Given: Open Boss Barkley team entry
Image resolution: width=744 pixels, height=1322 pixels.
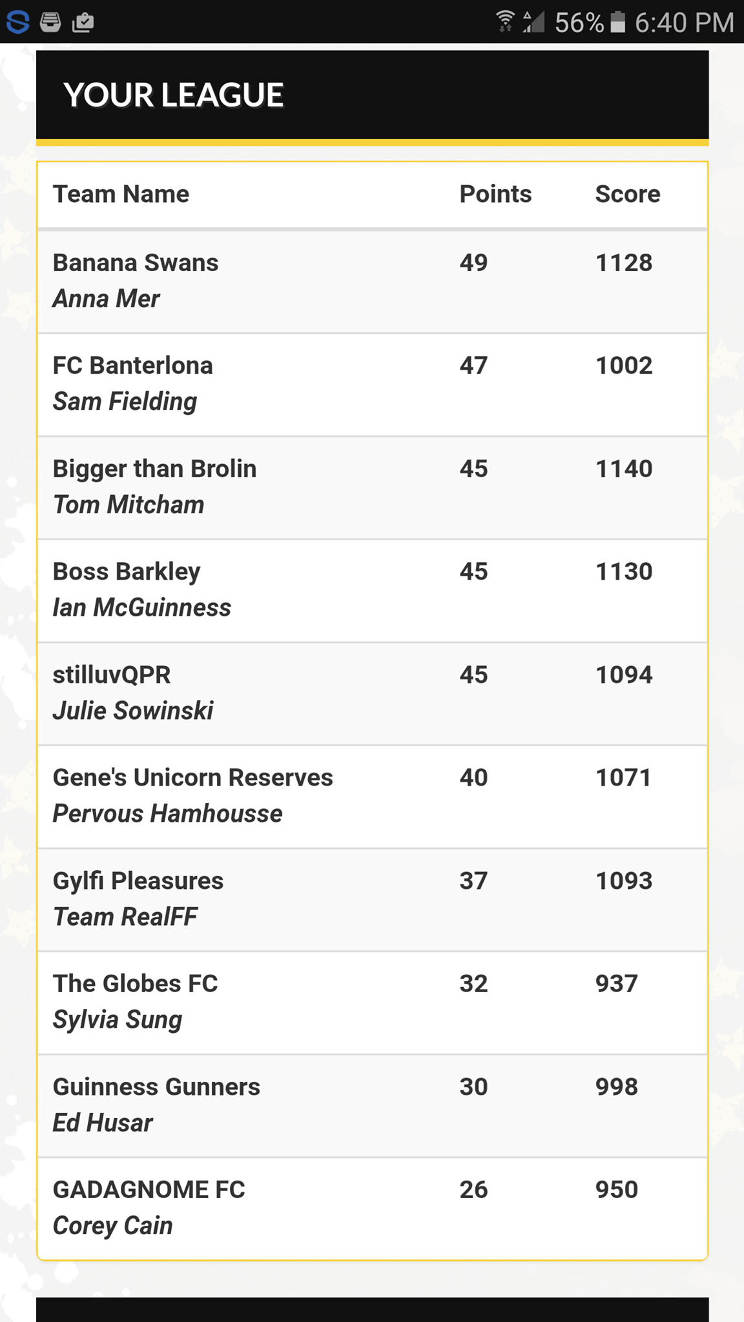Looking at the screenshot, I should click(127, 572).
